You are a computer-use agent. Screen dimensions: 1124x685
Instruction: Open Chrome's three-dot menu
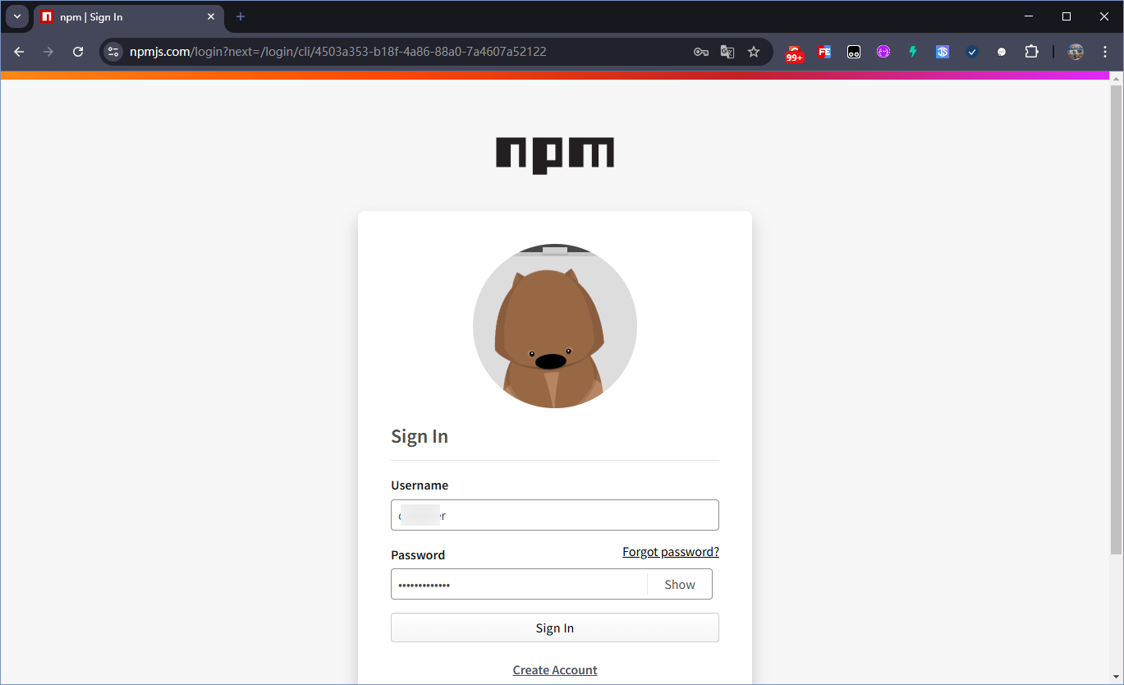point(1104,51)
